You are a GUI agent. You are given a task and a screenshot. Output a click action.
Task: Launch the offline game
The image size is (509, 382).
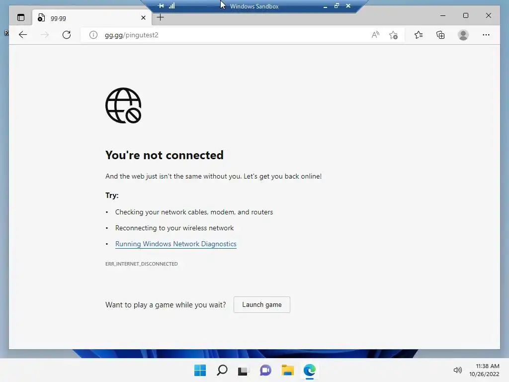[261, 305]
